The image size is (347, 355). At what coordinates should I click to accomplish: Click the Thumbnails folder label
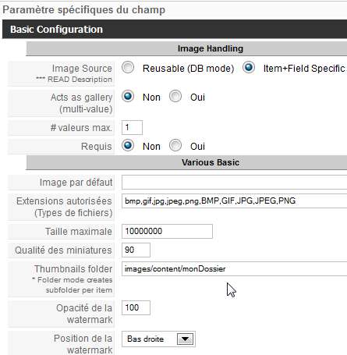point(73,269)
